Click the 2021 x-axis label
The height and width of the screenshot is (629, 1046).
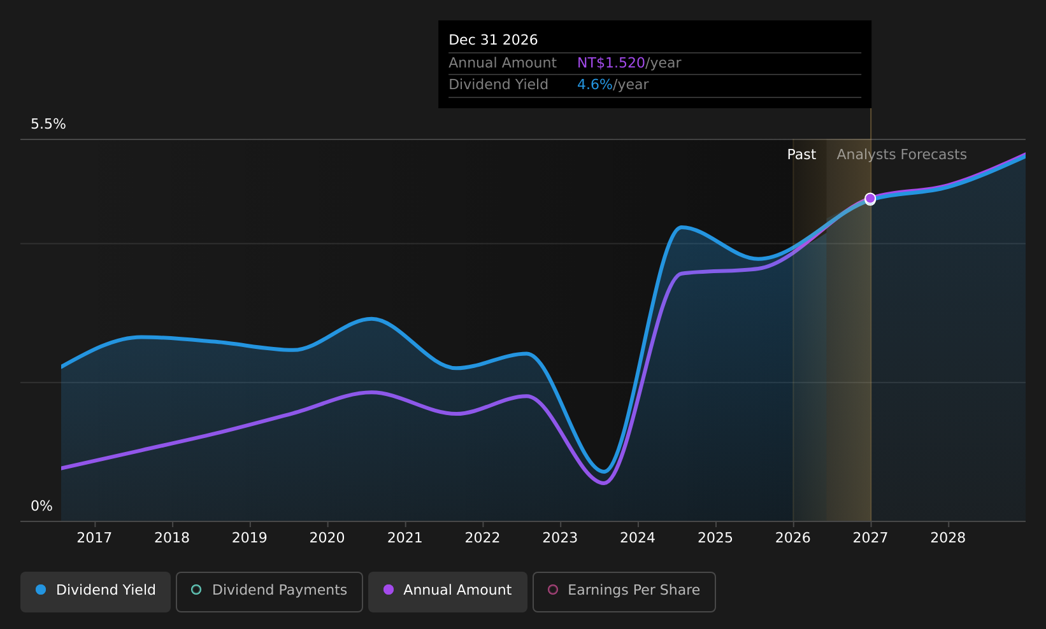coord(405,538)
